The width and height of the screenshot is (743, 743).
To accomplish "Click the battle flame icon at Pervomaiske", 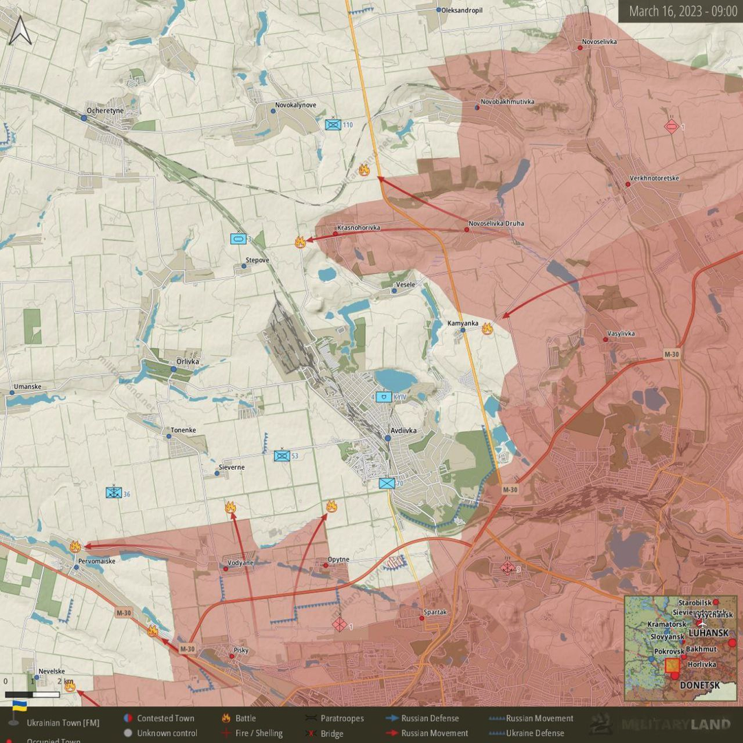I will tap(75, 547).
